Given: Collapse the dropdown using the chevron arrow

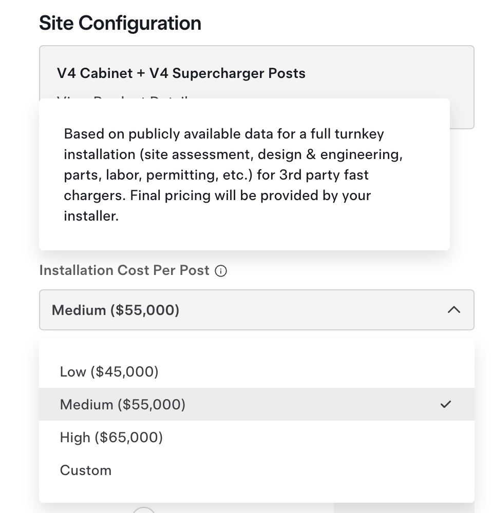Looking at the screenshot, I should tap(454, 310).
